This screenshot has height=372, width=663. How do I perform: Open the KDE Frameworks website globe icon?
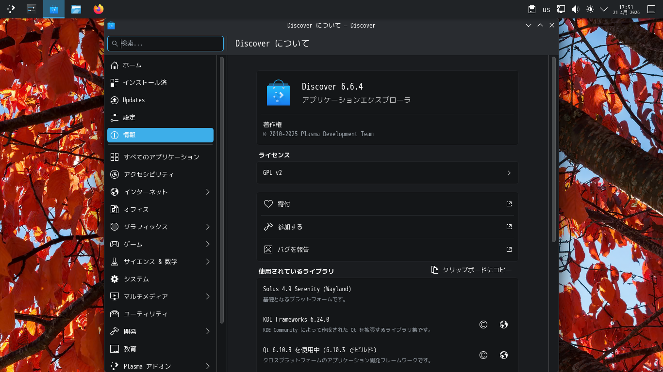point(504,325)
